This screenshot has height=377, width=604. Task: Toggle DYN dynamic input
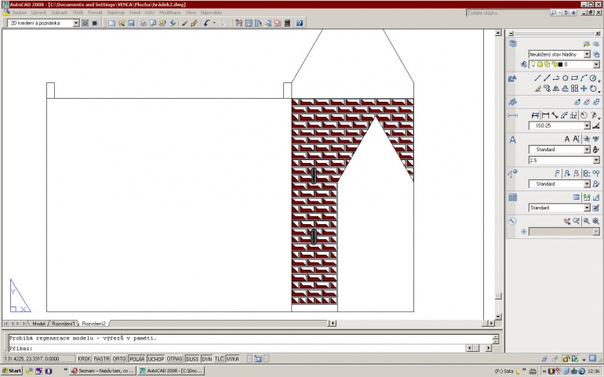(x=207, y=359)
